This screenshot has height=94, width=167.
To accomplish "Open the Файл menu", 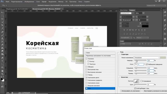I will pos(7,2).
